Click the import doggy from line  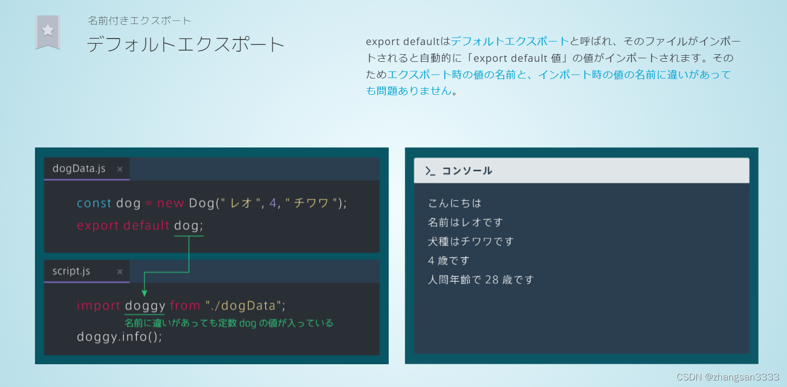pyautogui.click(x=181, y=305)
